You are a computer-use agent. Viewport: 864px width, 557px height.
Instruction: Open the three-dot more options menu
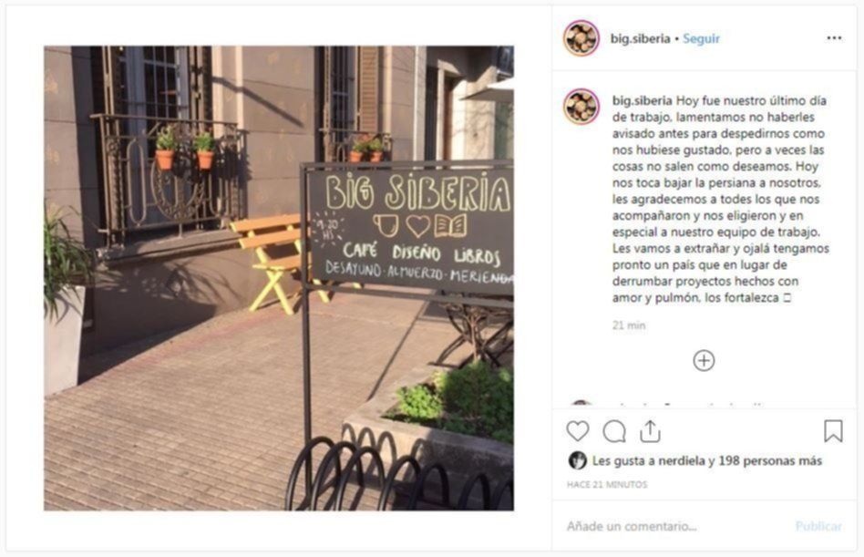(834, 38)
